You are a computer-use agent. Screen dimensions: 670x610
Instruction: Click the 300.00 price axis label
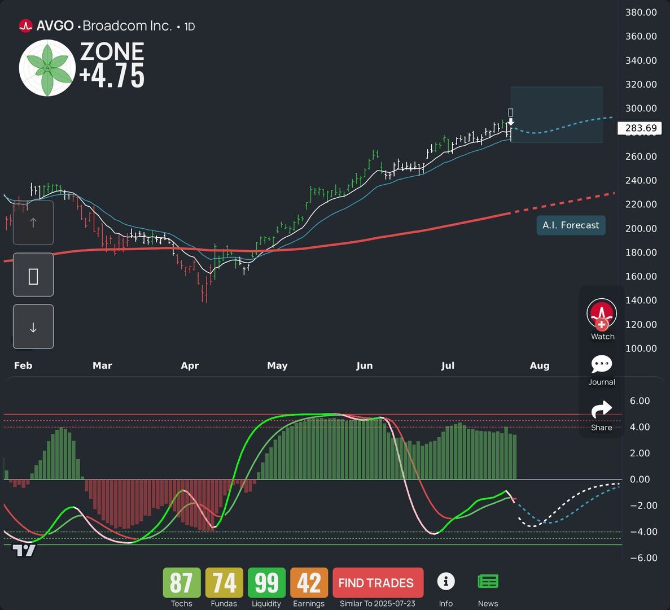tap(641, 108)
